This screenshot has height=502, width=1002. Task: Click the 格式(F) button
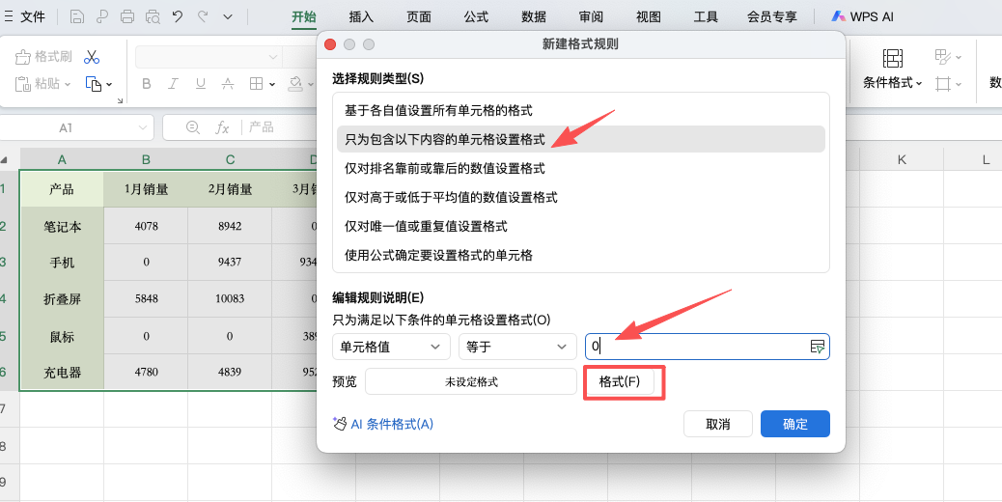click(619, 381)
